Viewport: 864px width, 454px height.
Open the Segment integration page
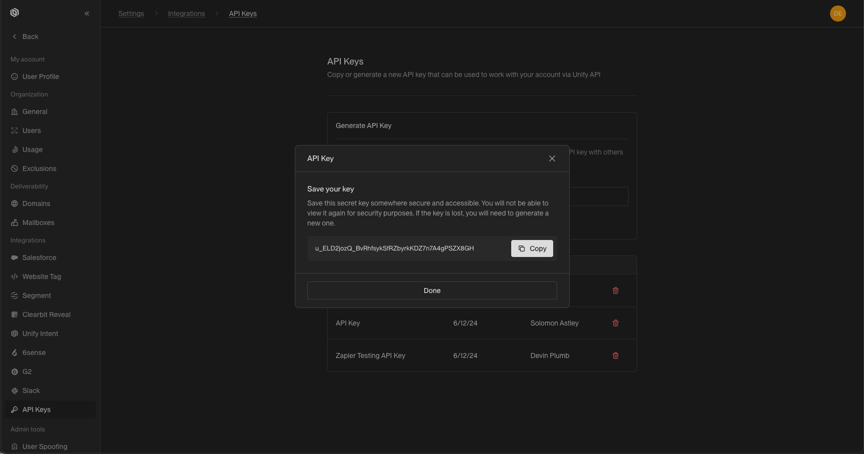pos(36,295)
